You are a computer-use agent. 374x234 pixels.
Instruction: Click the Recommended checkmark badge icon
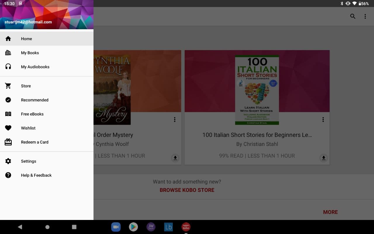tap(8, 100)
